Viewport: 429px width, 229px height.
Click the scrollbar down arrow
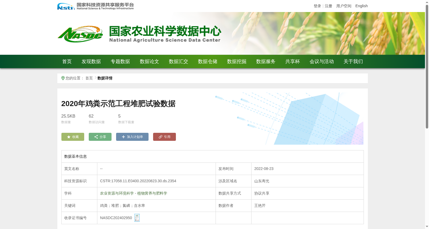(x=427, y=227)
